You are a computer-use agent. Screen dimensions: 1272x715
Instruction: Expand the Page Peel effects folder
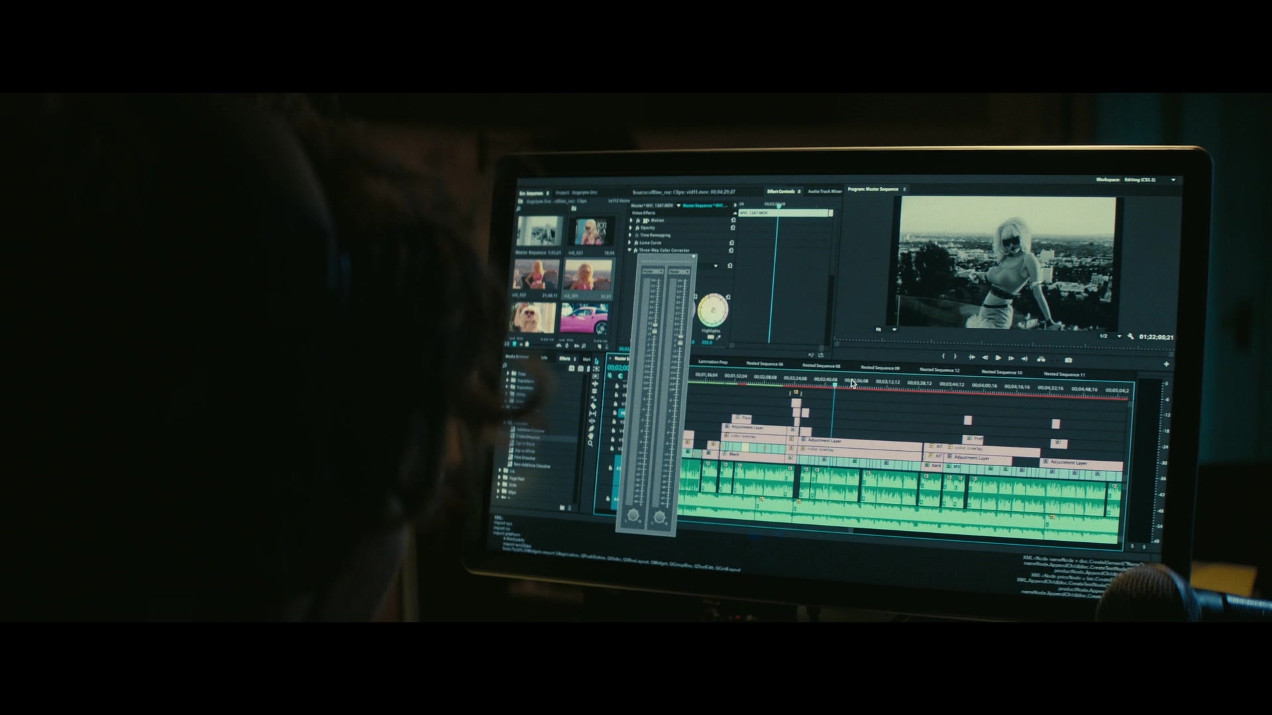tap(499, 477)
